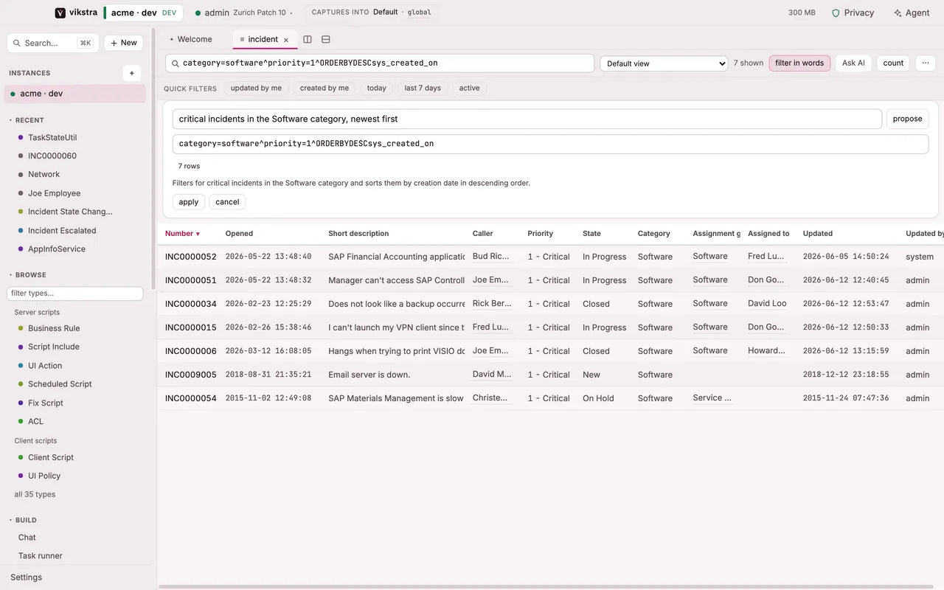Click the vikstra logo icon
Viewport: 944px width, 590px height.
[60, 13]
